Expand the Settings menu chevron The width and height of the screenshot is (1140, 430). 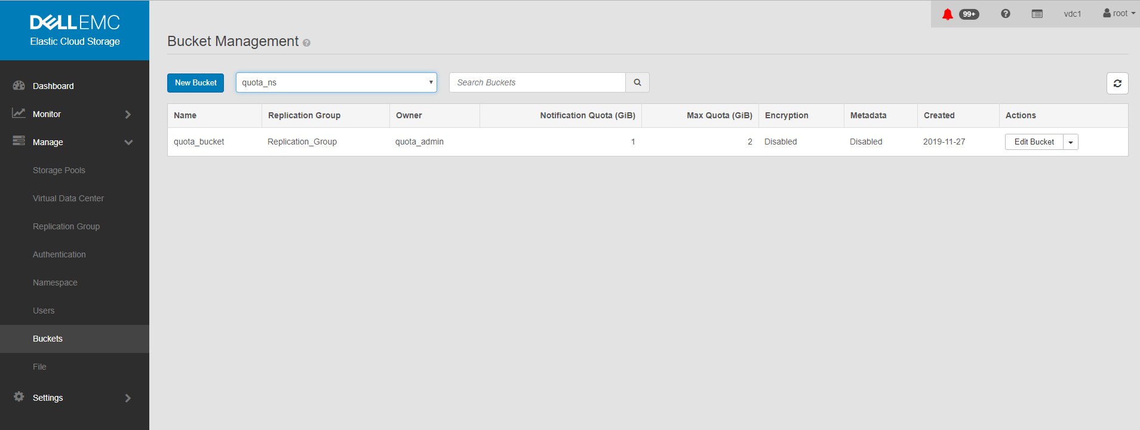[x=128, y=398]
